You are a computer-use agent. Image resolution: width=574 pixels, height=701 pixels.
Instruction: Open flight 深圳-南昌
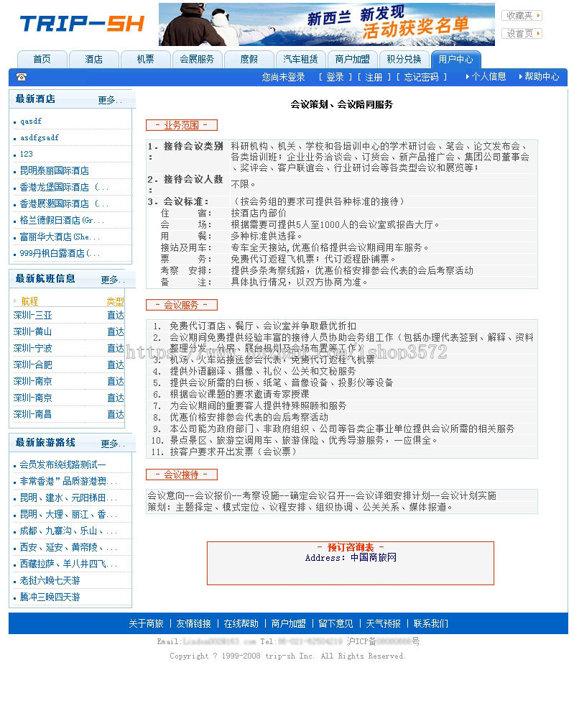pyautogui.click(x=33, y=415)
